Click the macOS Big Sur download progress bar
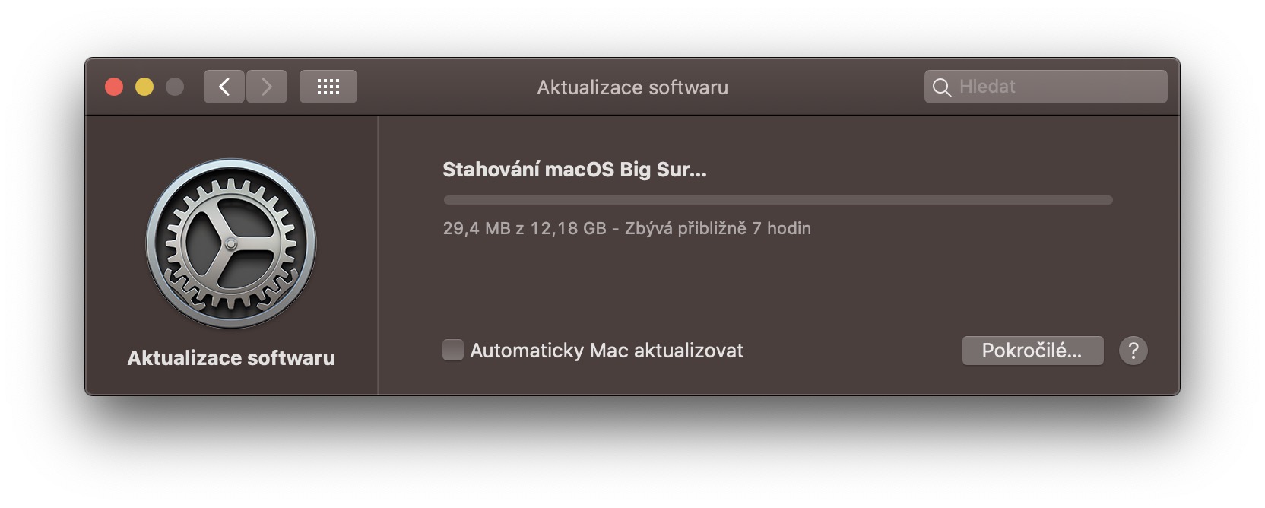1265x508 pixels. [778, 200]
